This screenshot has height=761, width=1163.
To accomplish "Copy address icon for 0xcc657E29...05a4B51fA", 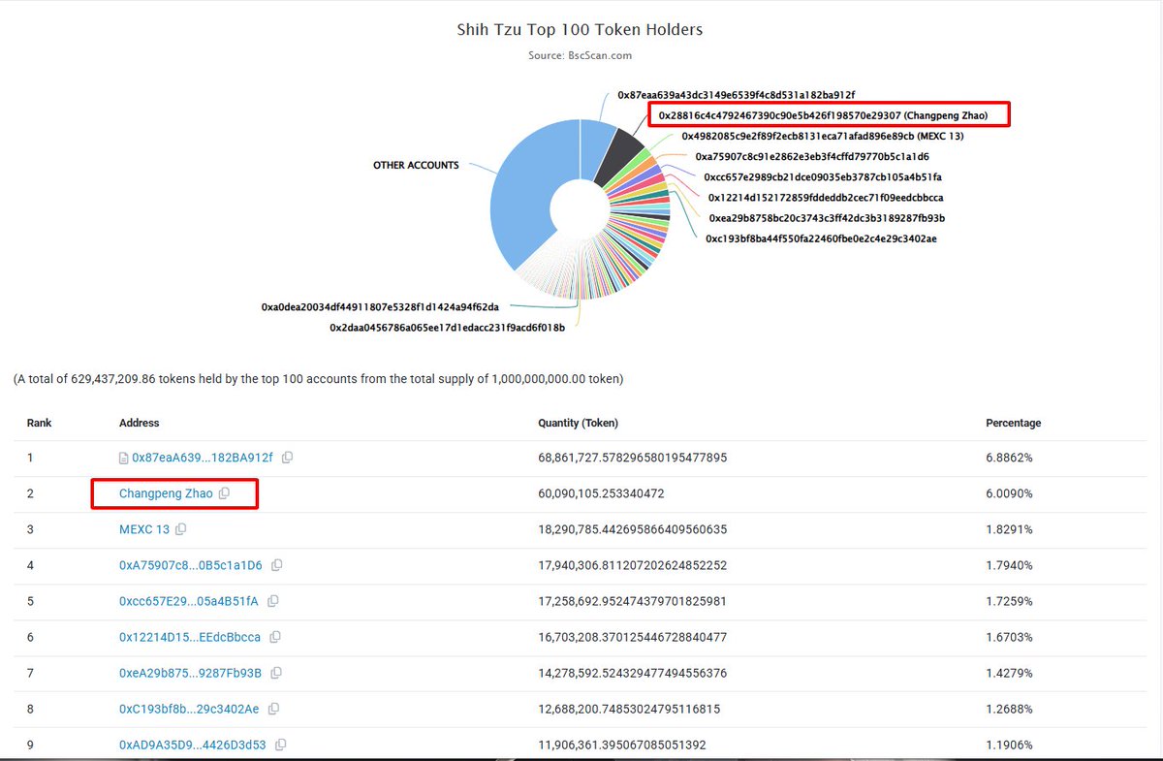I will click(272, 601).
